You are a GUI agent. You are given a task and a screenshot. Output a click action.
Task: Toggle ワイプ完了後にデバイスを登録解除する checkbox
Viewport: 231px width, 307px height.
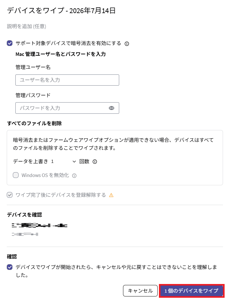tap(10, 195)
